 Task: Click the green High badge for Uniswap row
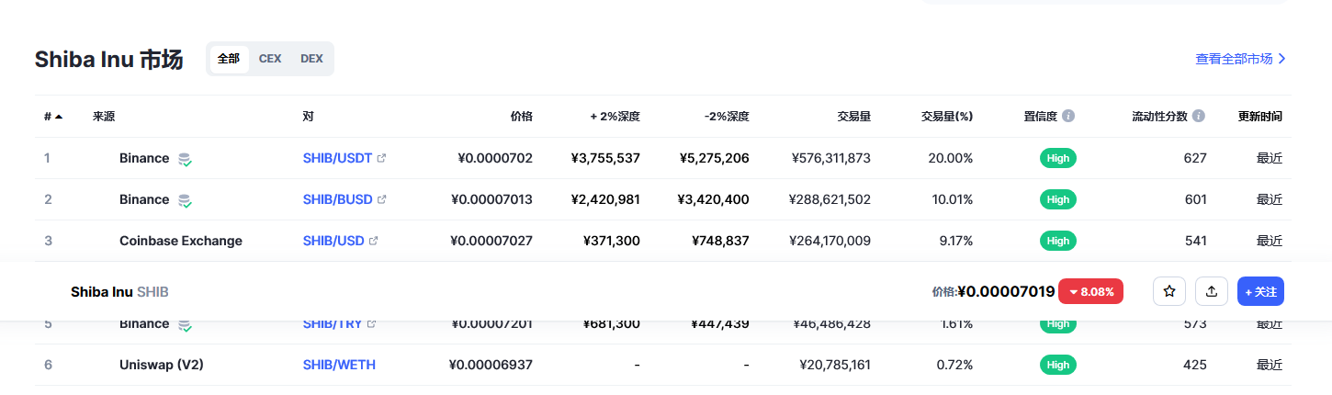pyautogui.click(x=1057, y=365)
